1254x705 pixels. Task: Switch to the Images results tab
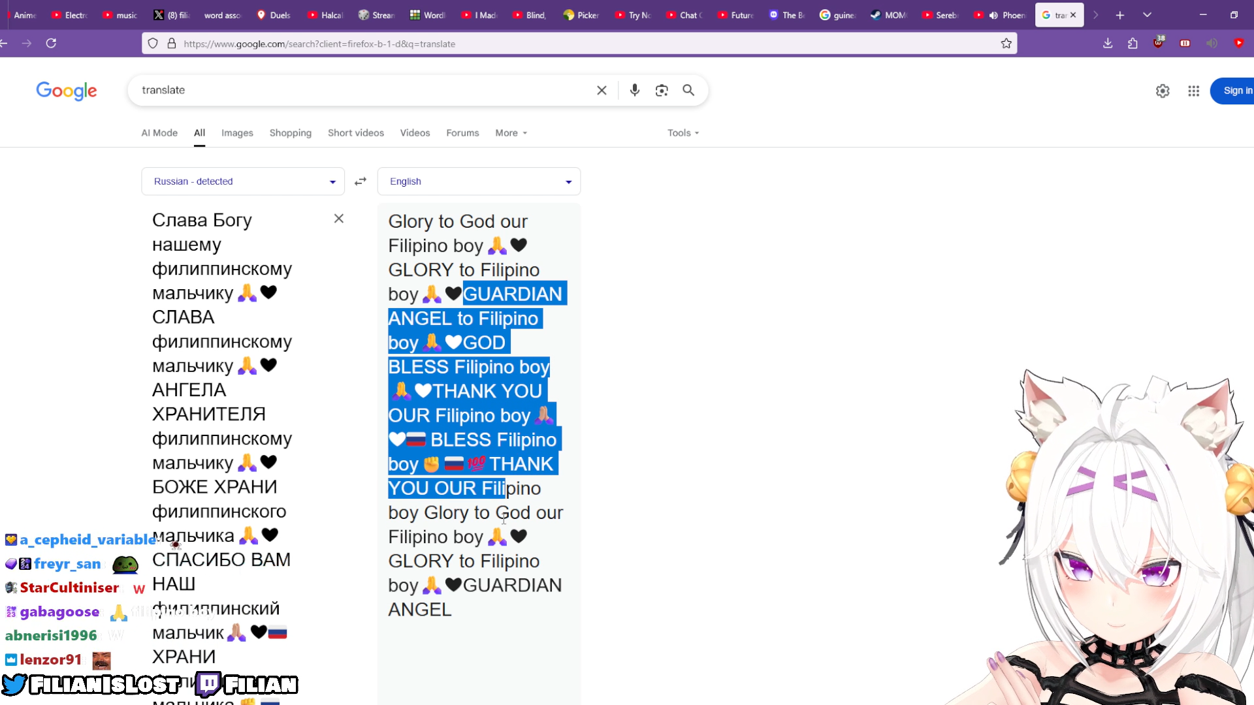(237, 133)
